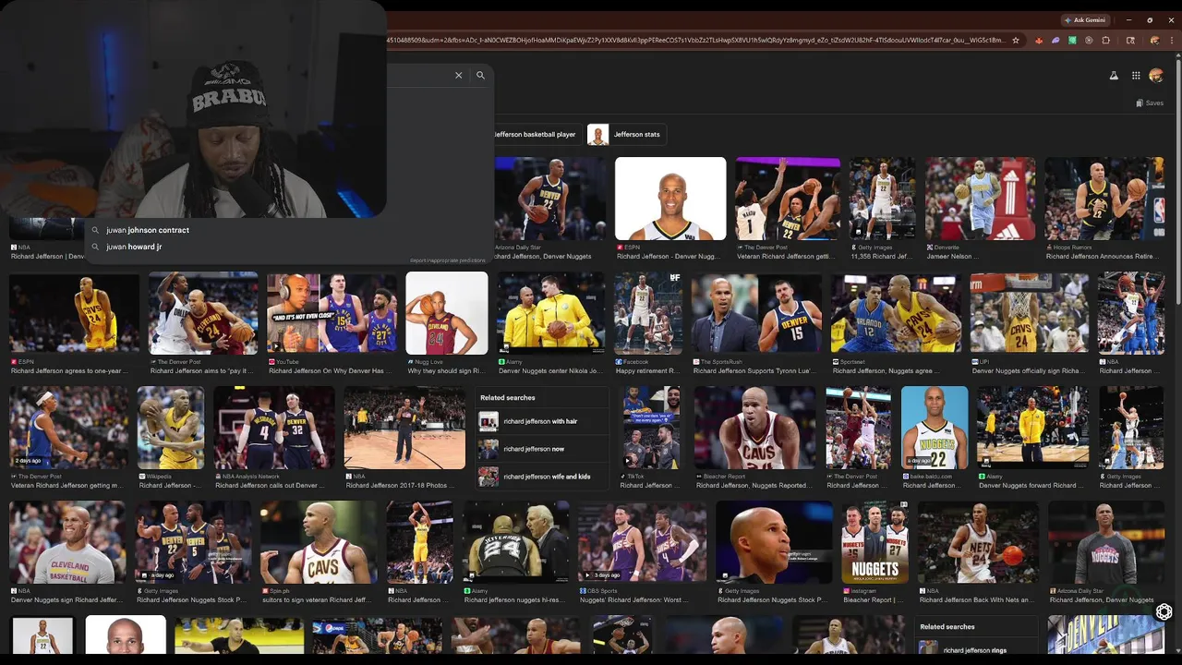Open Sportsnet 'Richard Jefferson, Nuggets agree' image

tap(896, 313)
